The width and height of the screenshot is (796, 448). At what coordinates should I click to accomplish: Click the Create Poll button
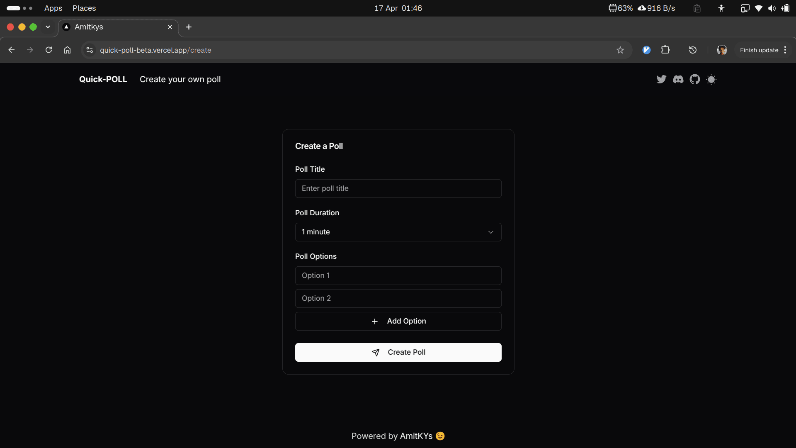click(x=398, y=352)
